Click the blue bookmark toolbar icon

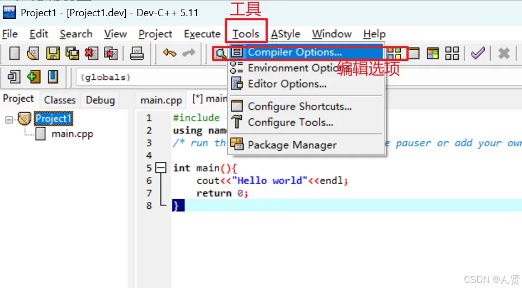point(53,77)
